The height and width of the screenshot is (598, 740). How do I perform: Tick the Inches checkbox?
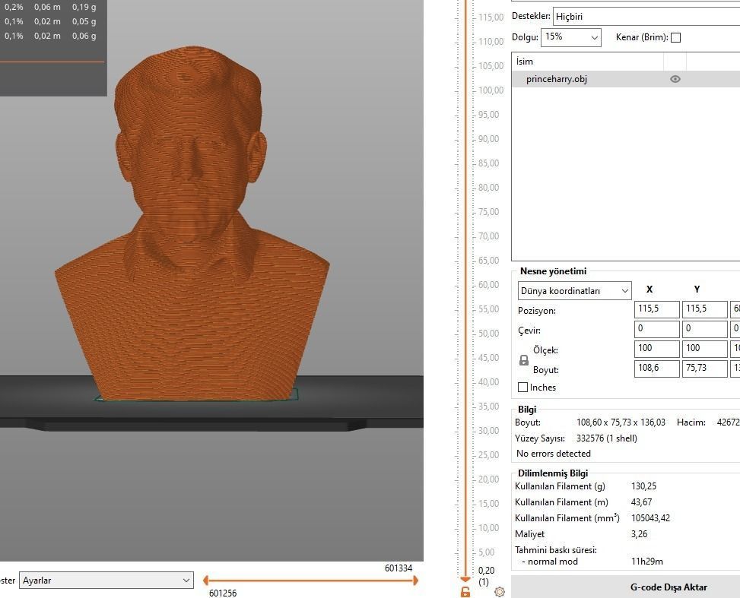pyautogui.click(x=523, y=388)
